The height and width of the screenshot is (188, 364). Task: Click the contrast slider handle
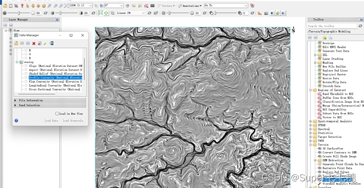click(60, 13)
